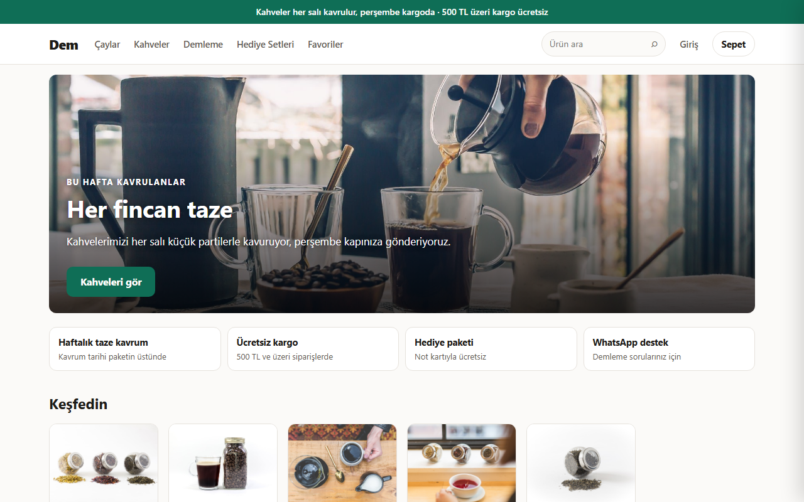Click text 'Demleme sorularınız için'
The width and height of the screenshot is (804, 502).
tap(637, 357)
